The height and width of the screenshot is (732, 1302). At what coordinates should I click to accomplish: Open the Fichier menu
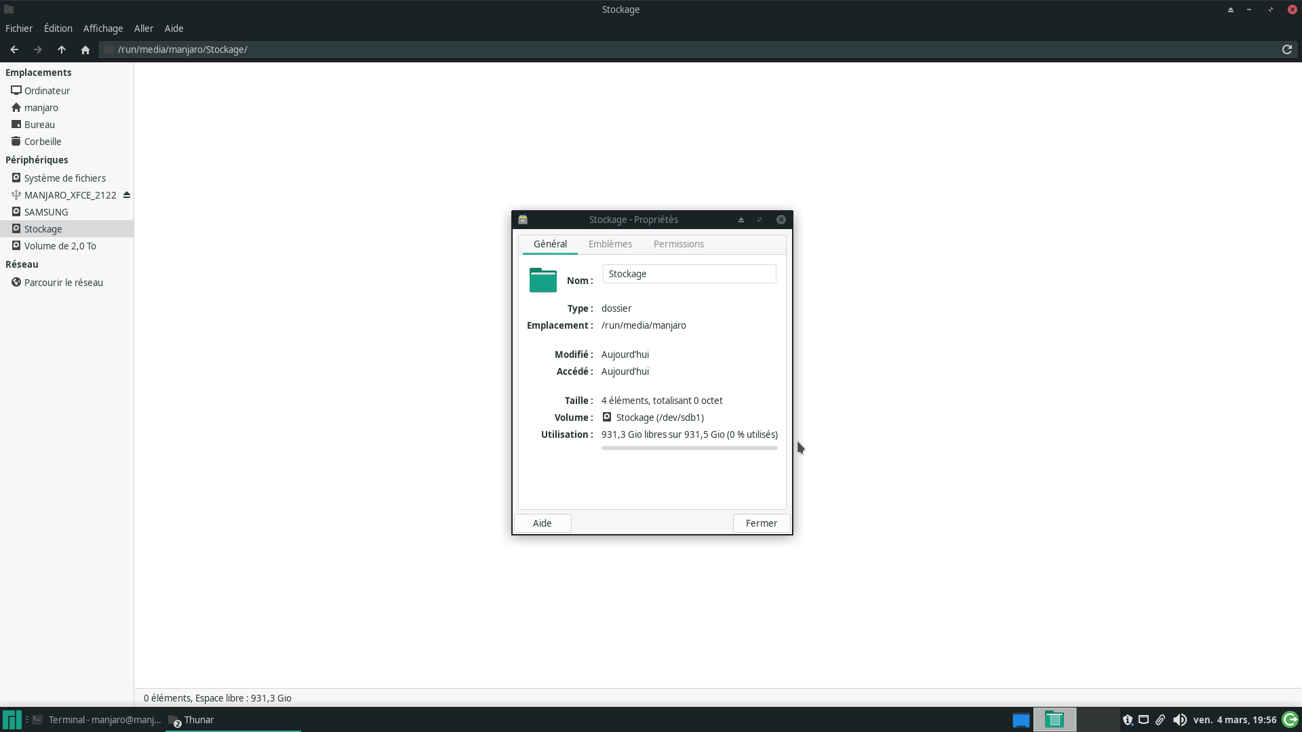coord(19,28)
